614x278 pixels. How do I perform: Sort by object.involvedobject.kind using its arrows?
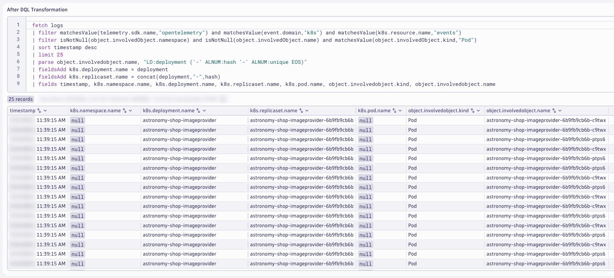pos(473,111)
